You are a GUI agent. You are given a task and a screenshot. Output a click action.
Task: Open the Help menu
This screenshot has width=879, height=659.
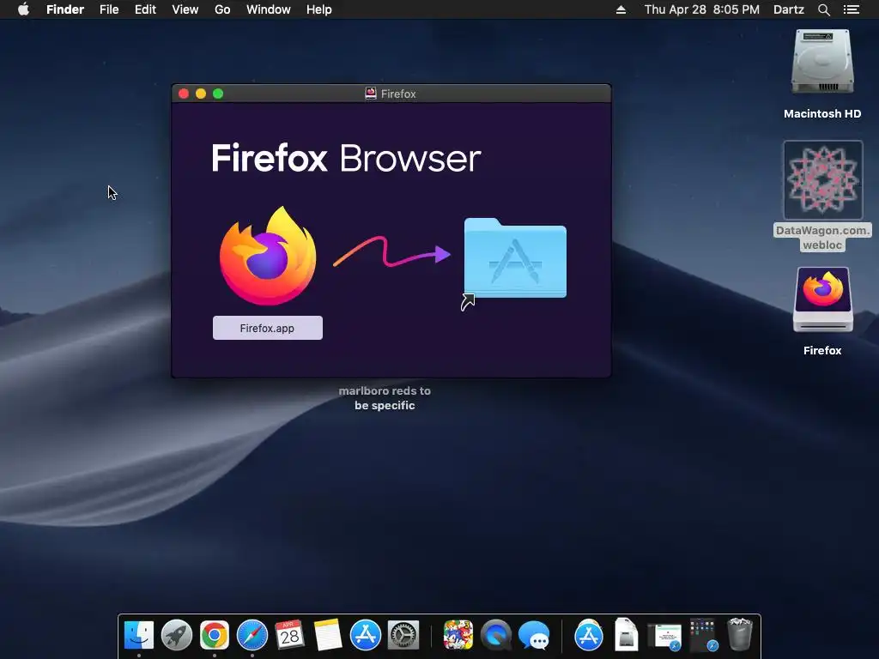click(319, 9)
